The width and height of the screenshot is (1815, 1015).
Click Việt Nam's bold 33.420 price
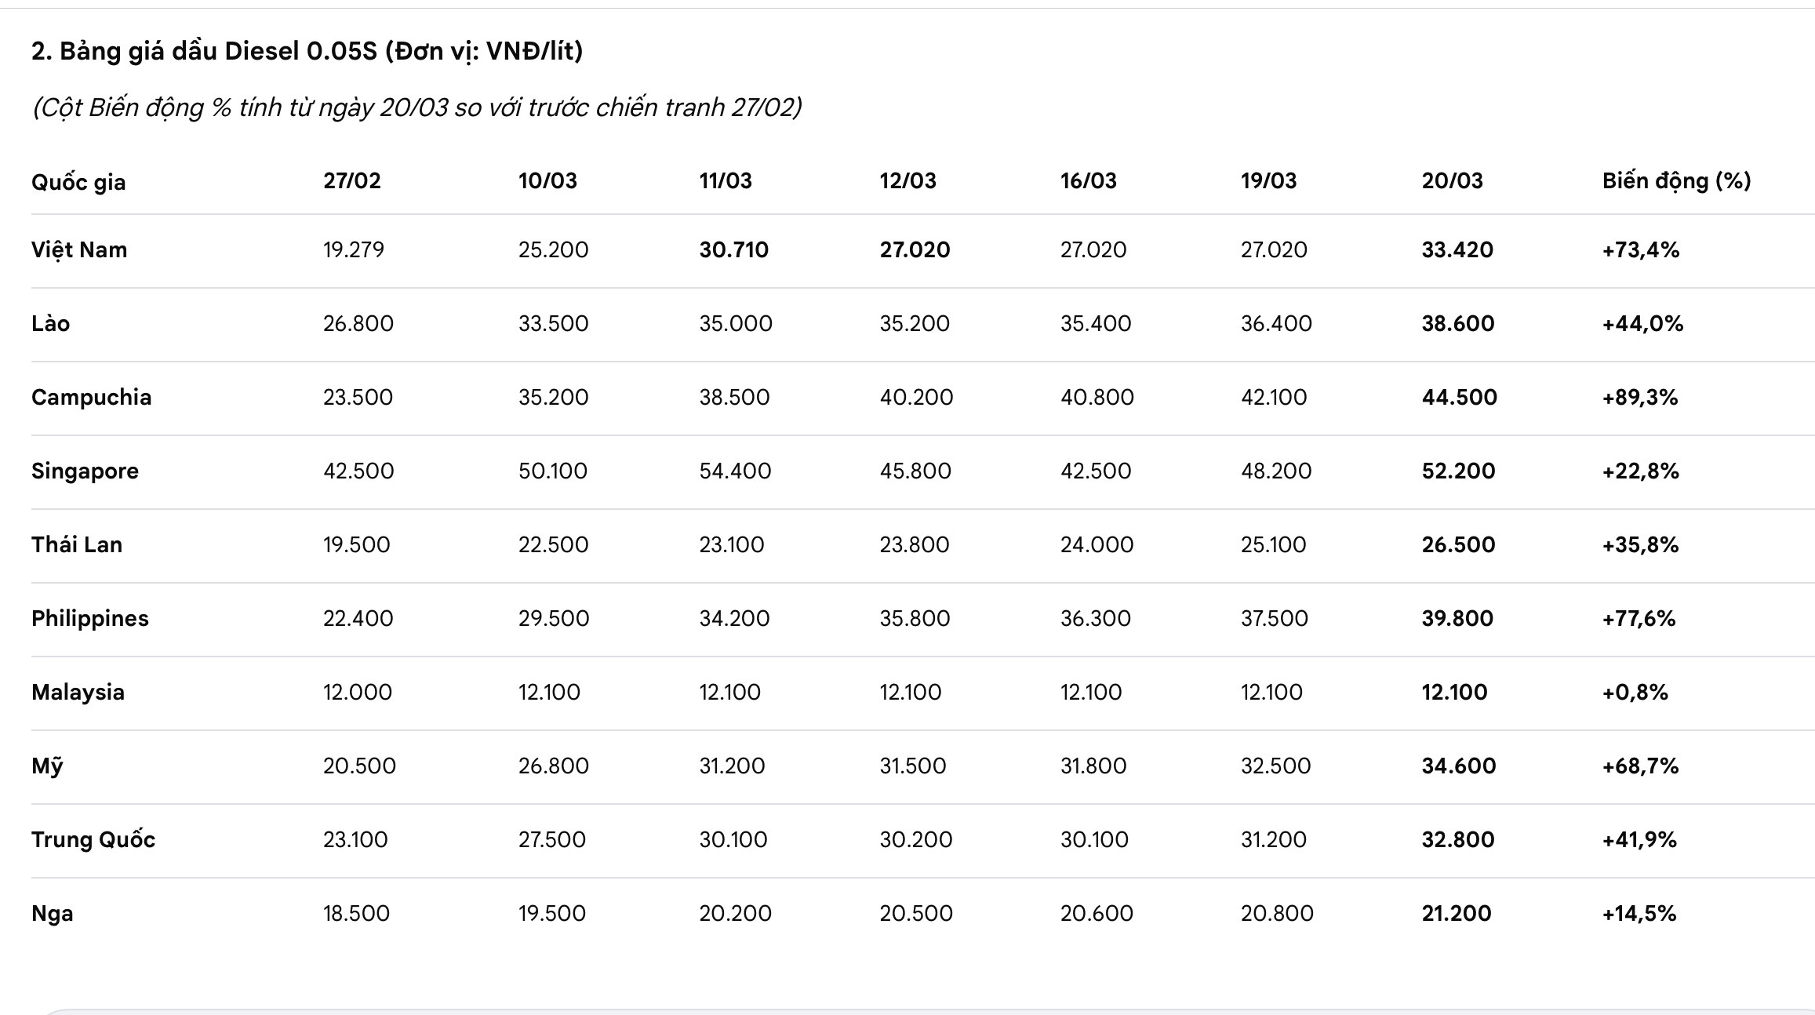(x=1457, y=249)
